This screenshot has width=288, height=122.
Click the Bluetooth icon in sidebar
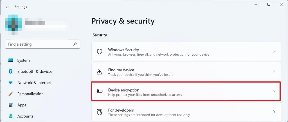[x=11, y=71]
